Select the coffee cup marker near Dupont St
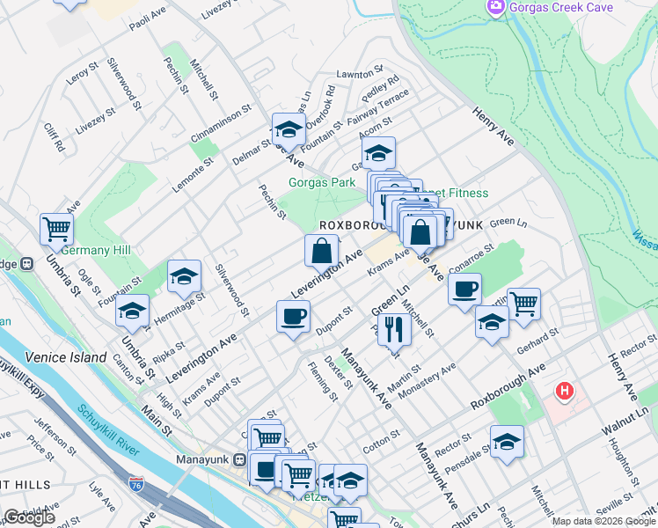The image size is (658, 528). pyautogui.click(x=293, y=318)
